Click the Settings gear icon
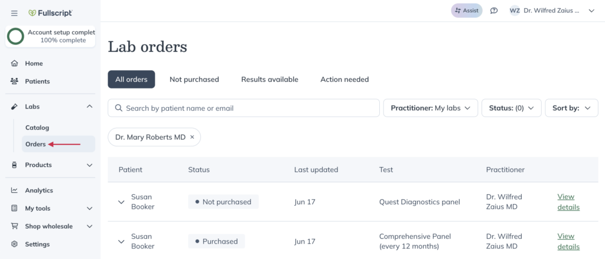605x259 pixels. 15,244
